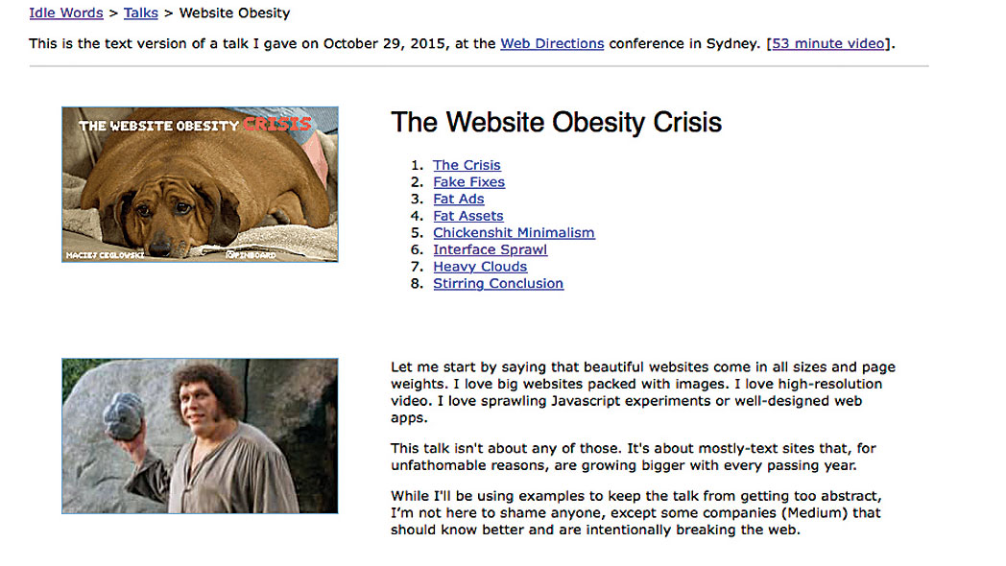Click the obese dog title slide image
The width and height of the screenshot is (1006, 566).
200,184
